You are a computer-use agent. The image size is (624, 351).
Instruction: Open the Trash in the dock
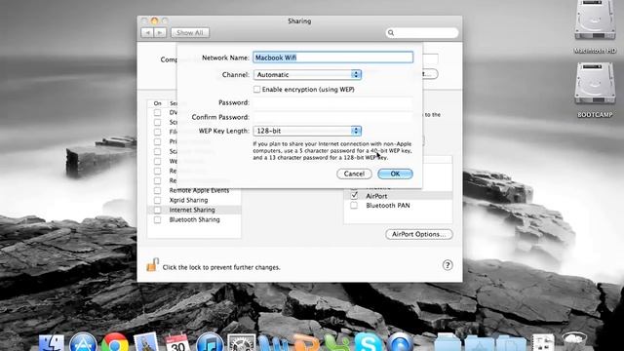pyautogui.click(x=573, y=342)
